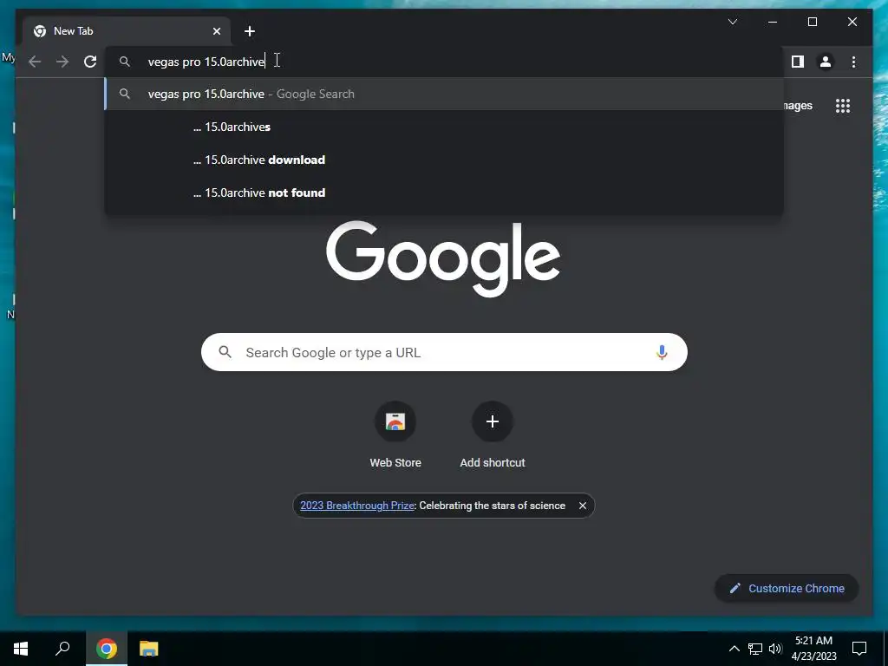This screenshot has height=666, width=888.
Task: Start voice search with microphone icon
Action: pyautogui.click(x=662, y=352)
